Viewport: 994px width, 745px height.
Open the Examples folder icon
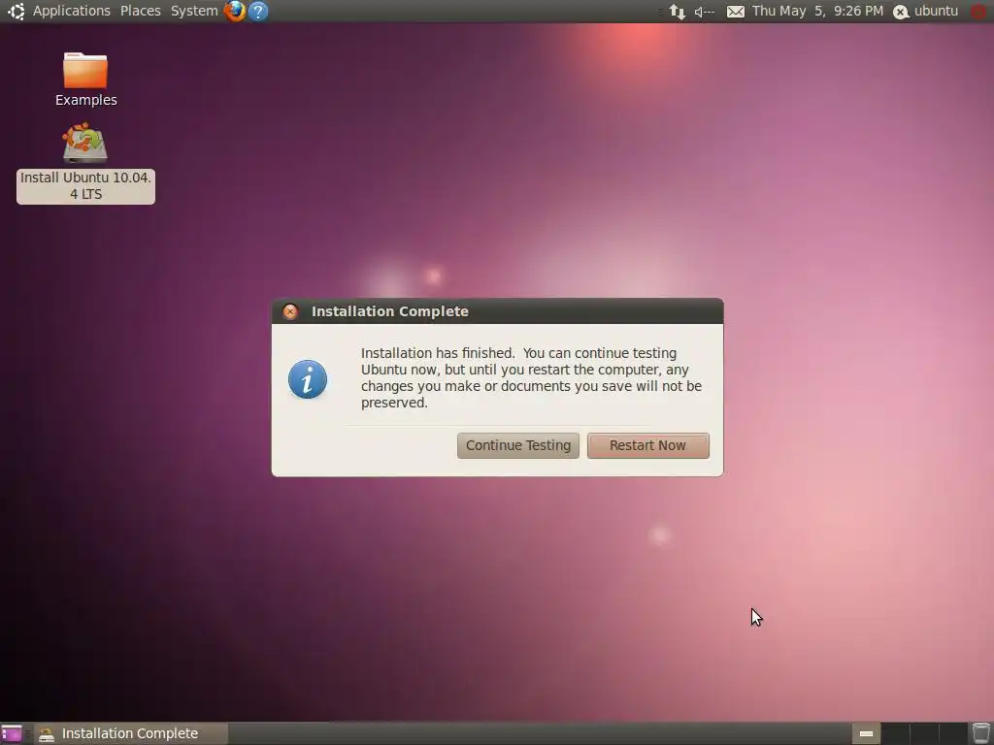coord(85,80)
